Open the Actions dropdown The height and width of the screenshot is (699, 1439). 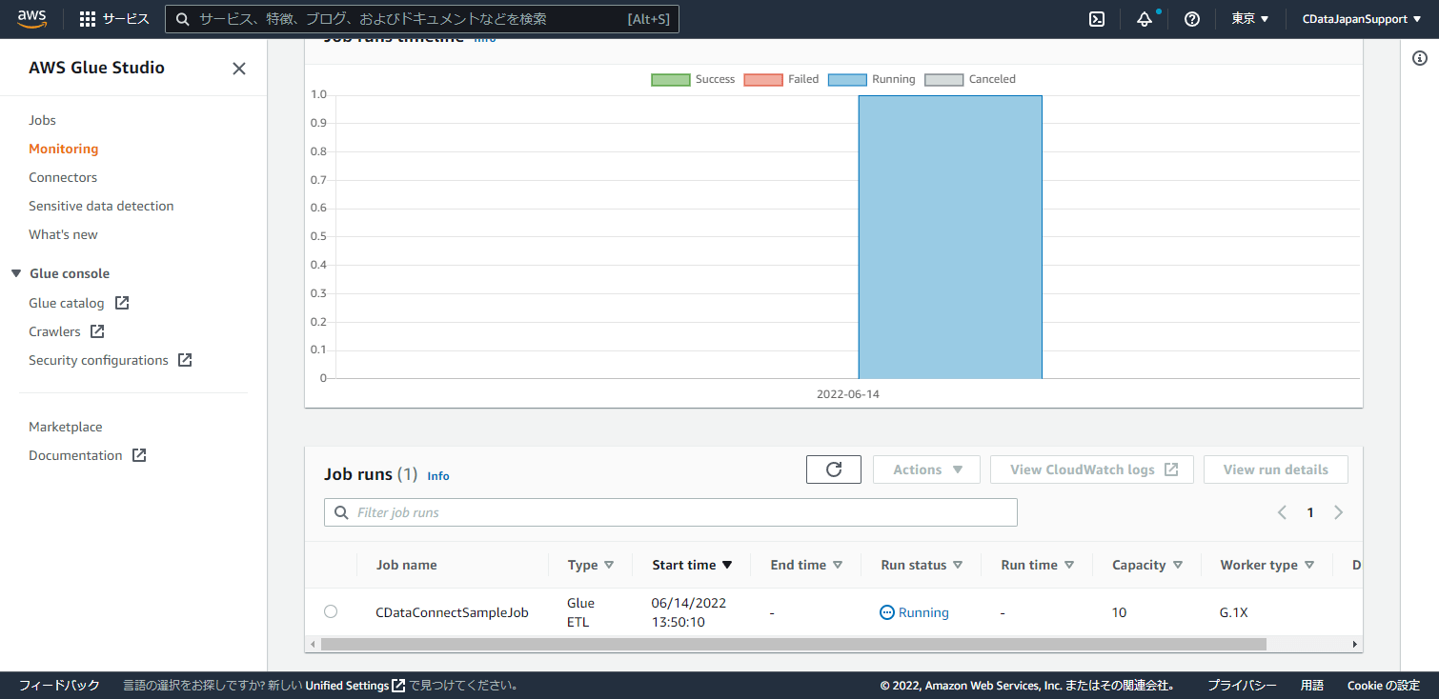tap(928, 469)
